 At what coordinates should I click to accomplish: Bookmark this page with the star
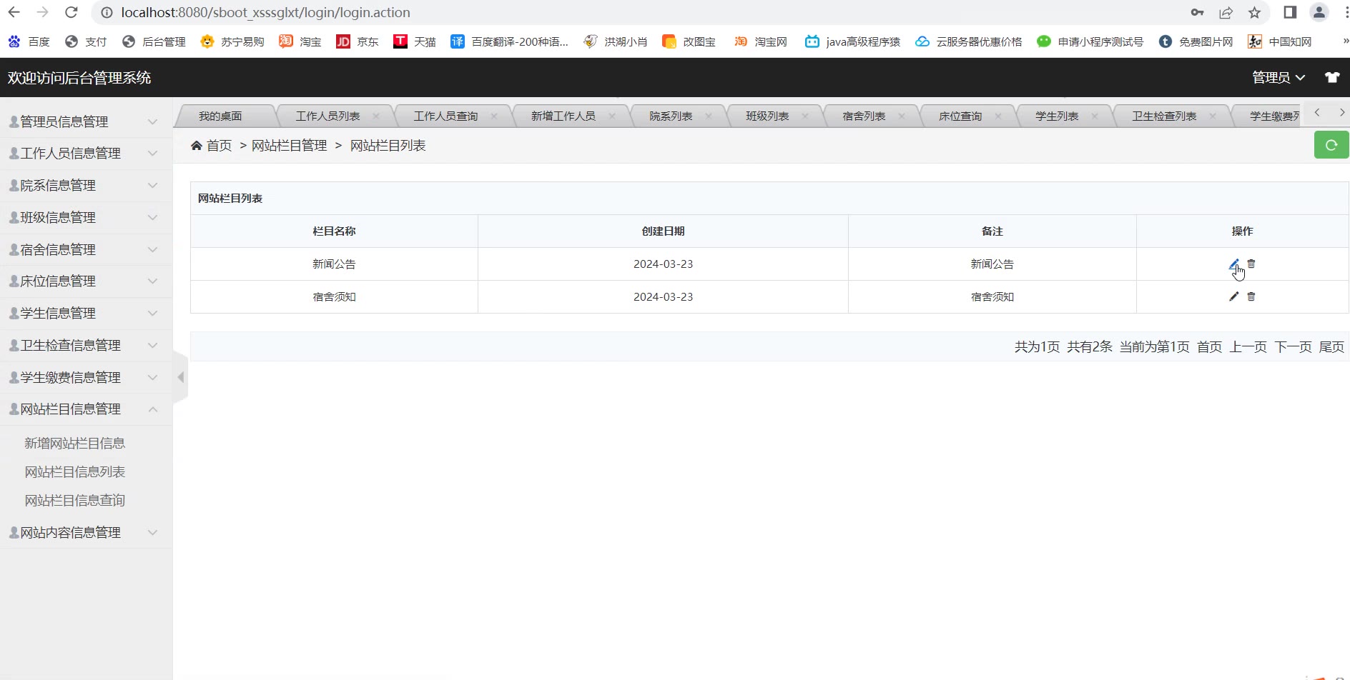(1254, 12)
